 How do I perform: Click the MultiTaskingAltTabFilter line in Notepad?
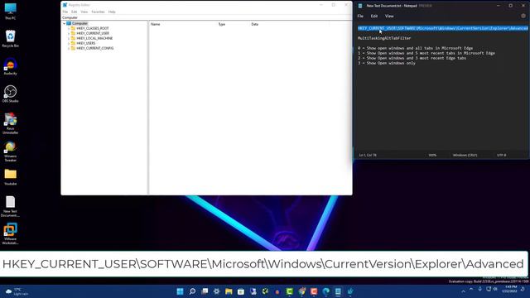click(384, 38)
